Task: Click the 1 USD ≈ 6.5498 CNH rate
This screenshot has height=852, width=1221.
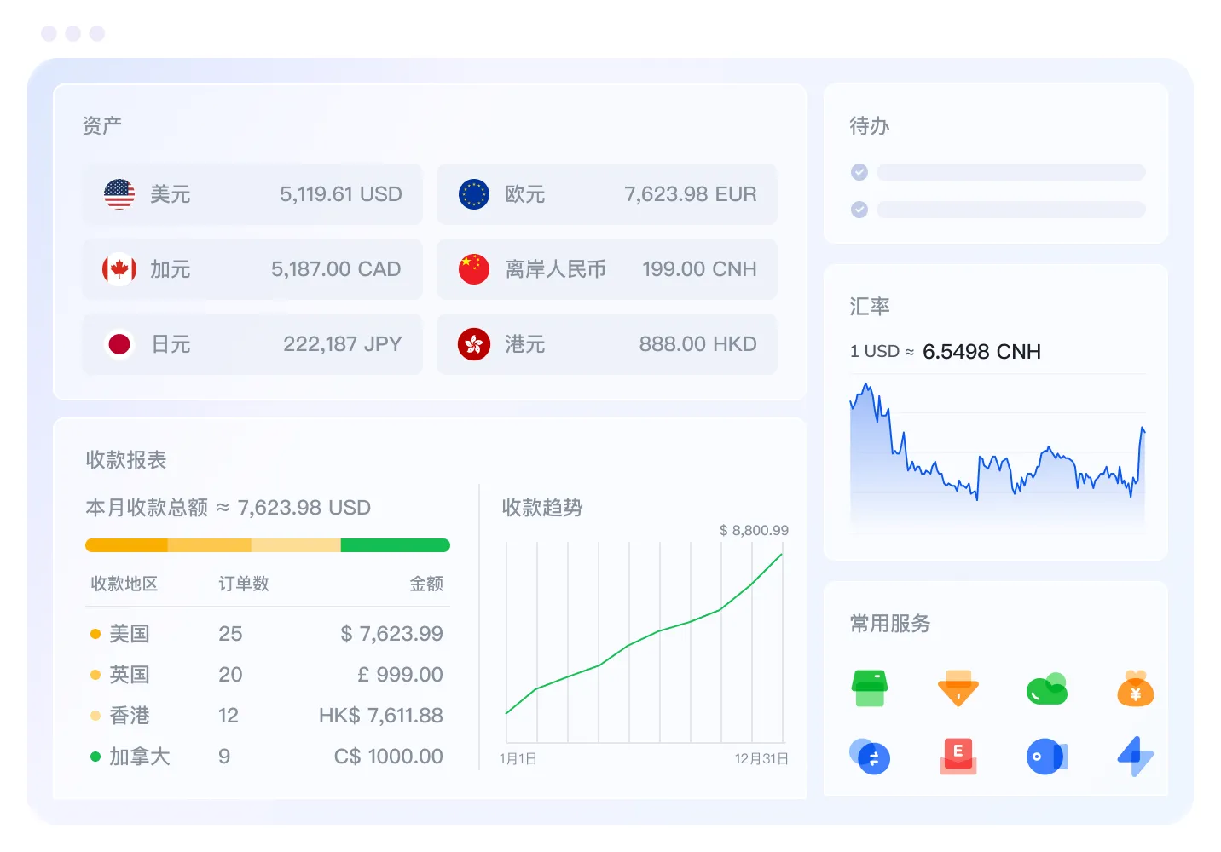Action: point(946,351)
